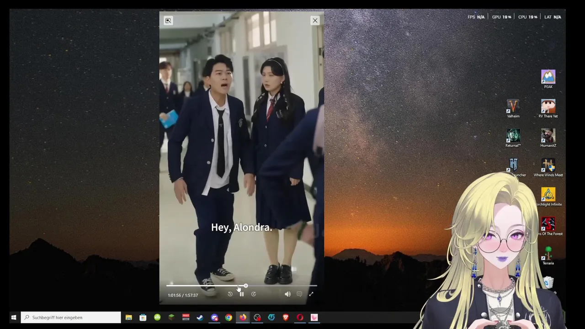Mute the video volume speaker icon

(x=287, y=294)
